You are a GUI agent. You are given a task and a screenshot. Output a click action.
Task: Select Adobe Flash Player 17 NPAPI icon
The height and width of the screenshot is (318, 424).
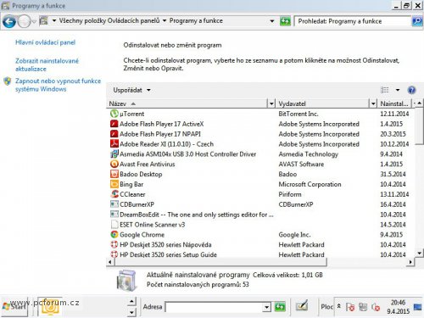click(114, 134)
